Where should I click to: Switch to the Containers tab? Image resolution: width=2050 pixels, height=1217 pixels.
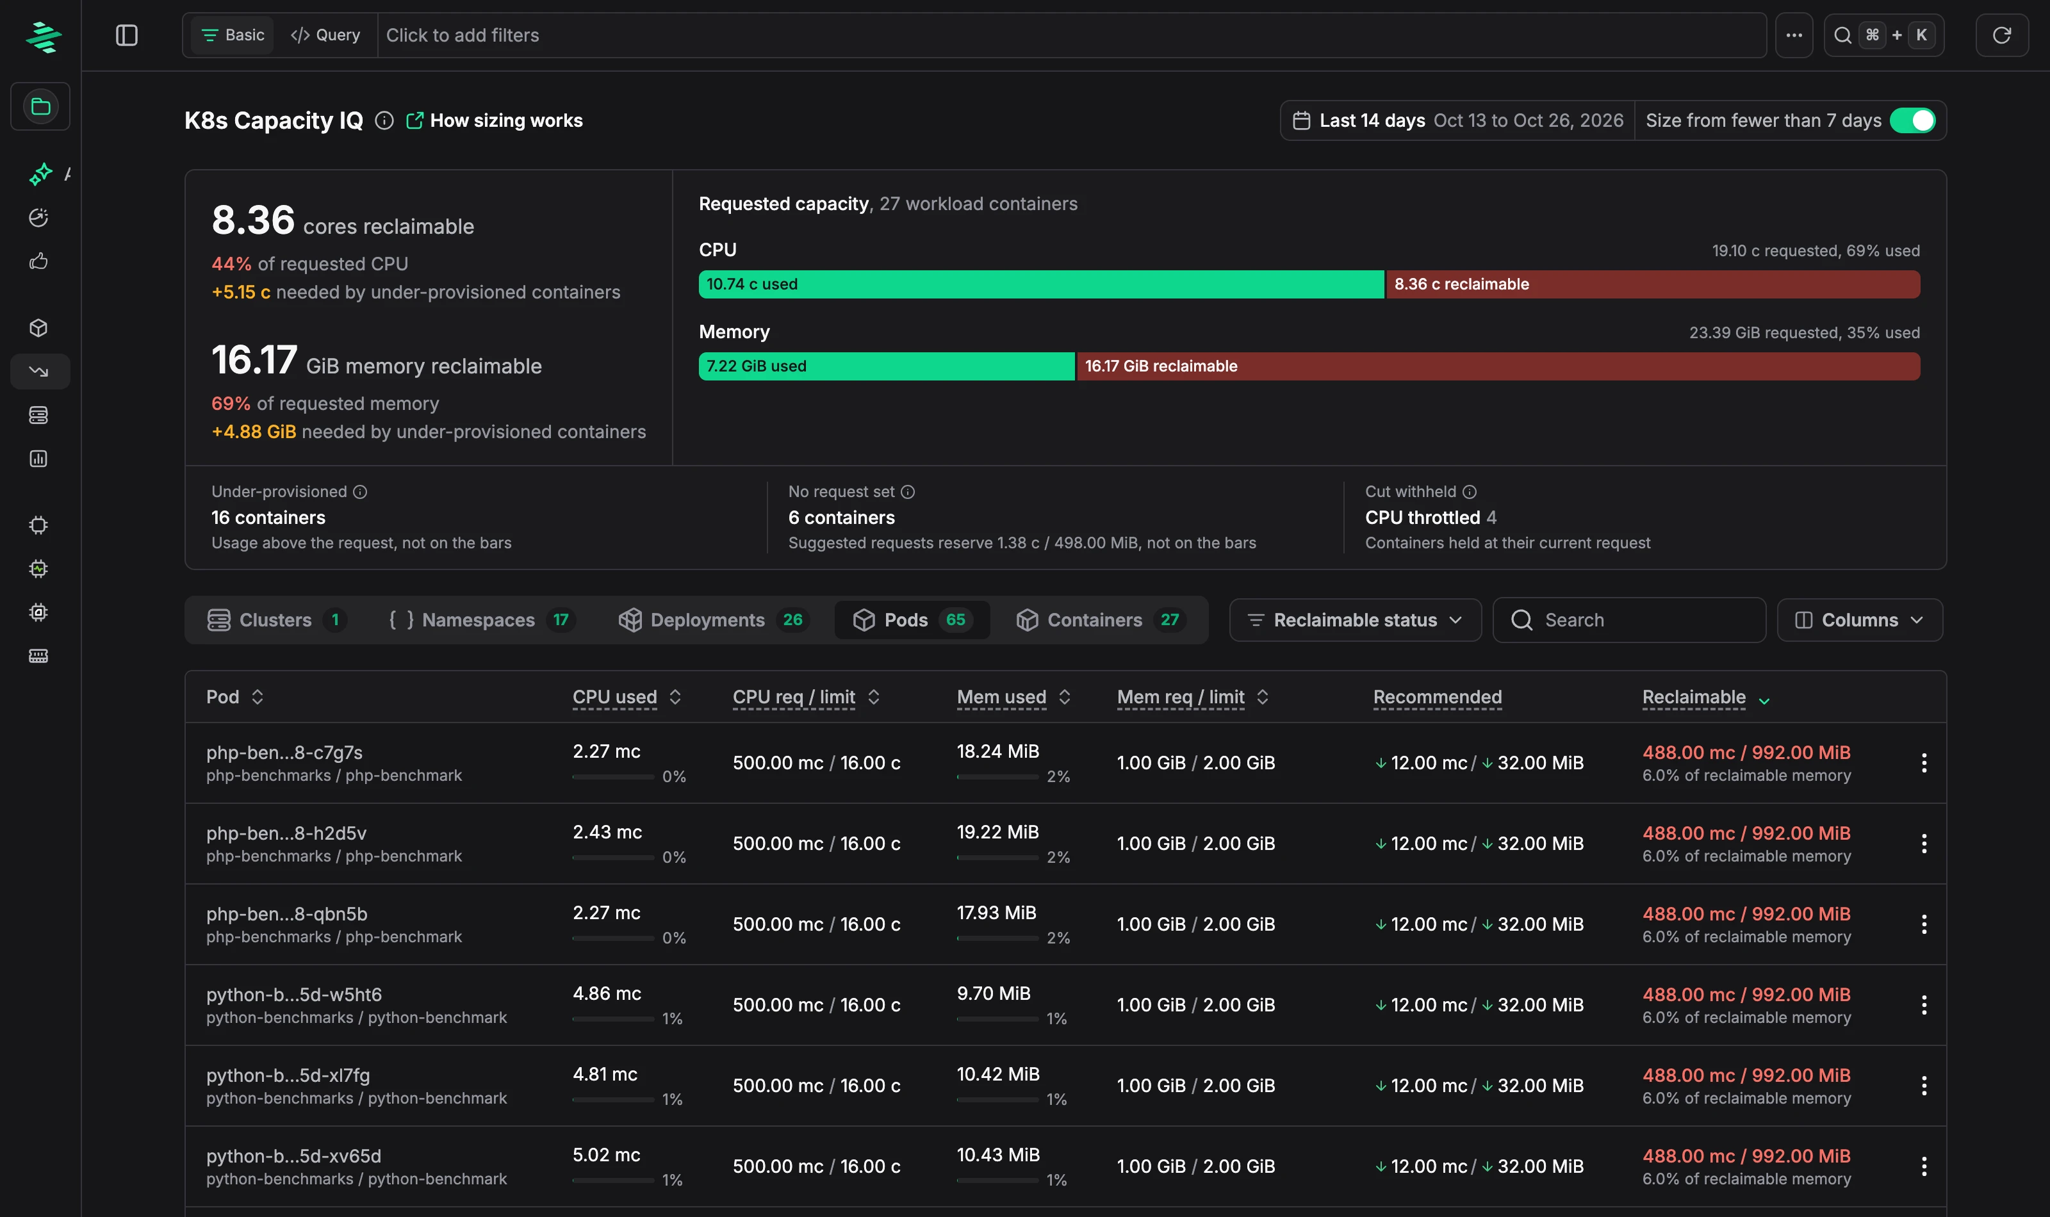1101,620
